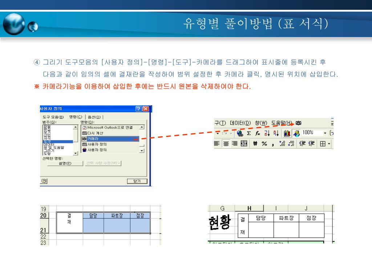Viewport: 372px width, 279px height.
Task: Click the category list down scroll arrow
Action: point(76,153)
